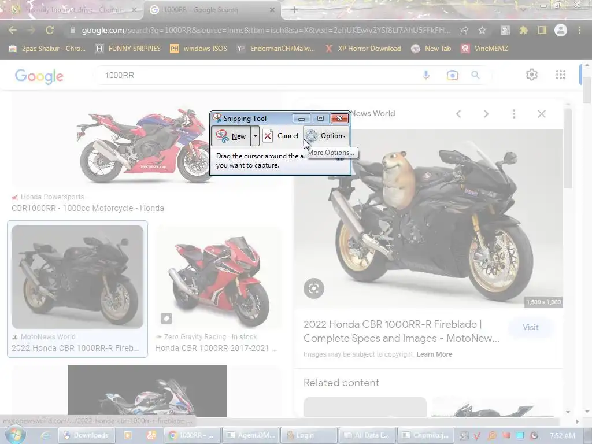This screenshot has height=444, width=592.
Task: Click Learn More copyright link
Action: [434, 354]
